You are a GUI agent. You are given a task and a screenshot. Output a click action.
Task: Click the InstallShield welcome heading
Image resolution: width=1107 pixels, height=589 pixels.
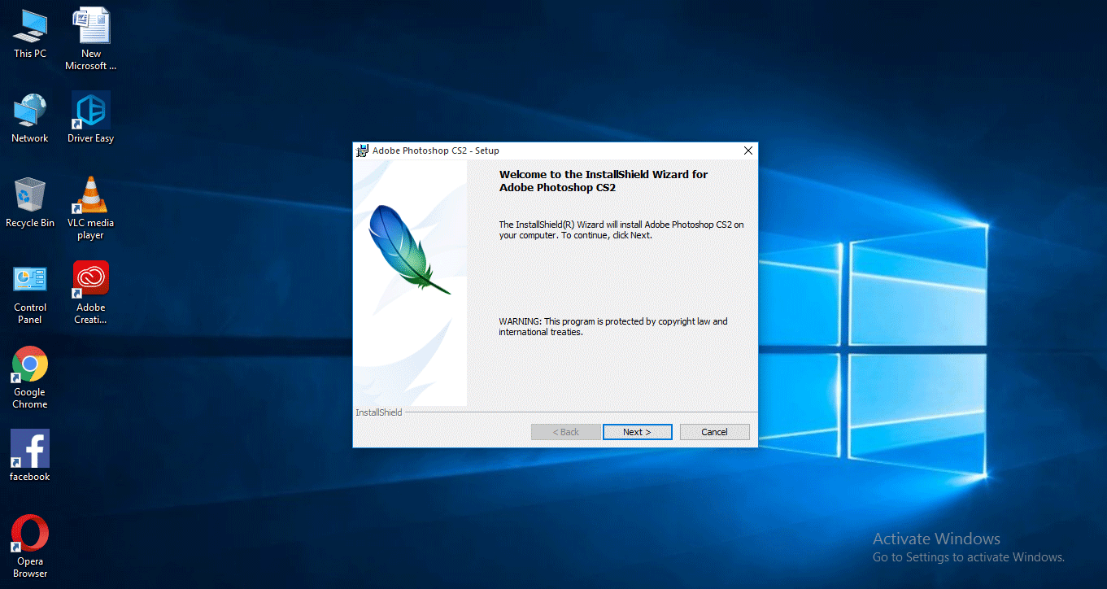[x=604, y=181]
